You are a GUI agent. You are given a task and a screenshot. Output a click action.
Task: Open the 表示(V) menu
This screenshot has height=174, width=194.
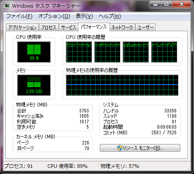[84, 16]
